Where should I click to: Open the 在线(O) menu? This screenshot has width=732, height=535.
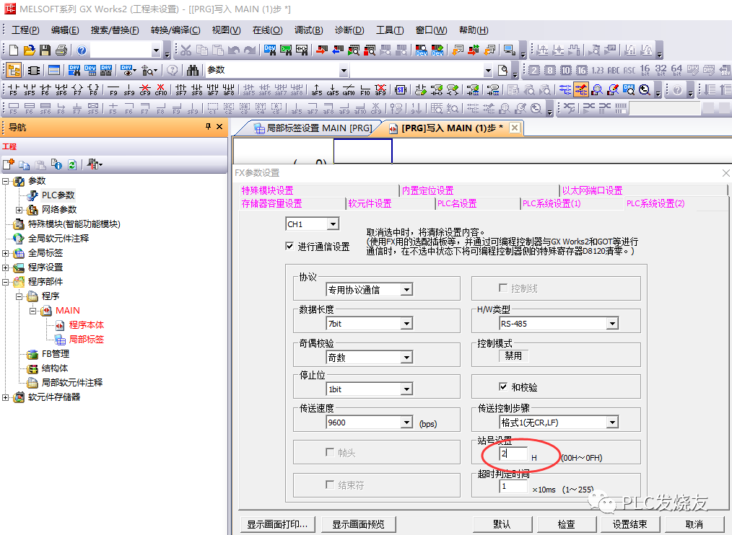(267, 30)
